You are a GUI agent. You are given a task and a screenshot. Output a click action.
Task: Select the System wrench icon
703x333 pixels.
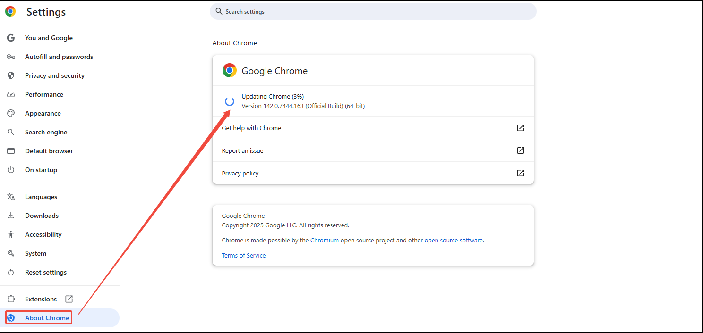click(x=11, y=253)
